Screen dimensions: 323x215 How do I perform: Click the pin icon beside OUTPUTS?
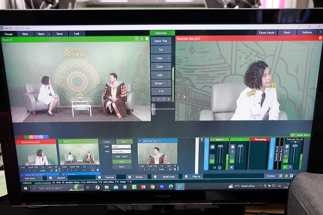coord(201,140)
